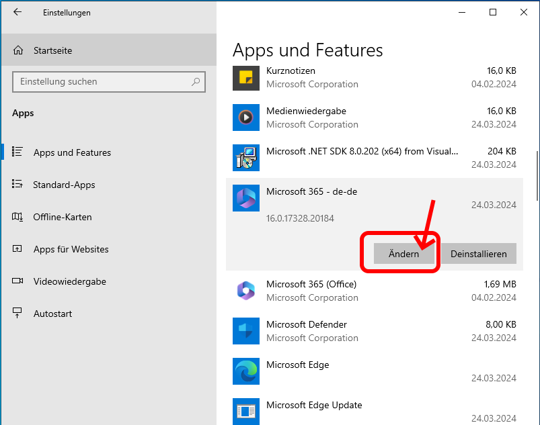Click the Deinstallieren button
This screenshot has width=540, height=425.
coord(479,254)
